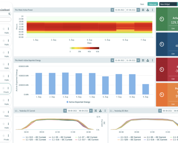178x143 pixels.
Task: Click the 6. Aug column in the heatmap
Action: [125, 27]
